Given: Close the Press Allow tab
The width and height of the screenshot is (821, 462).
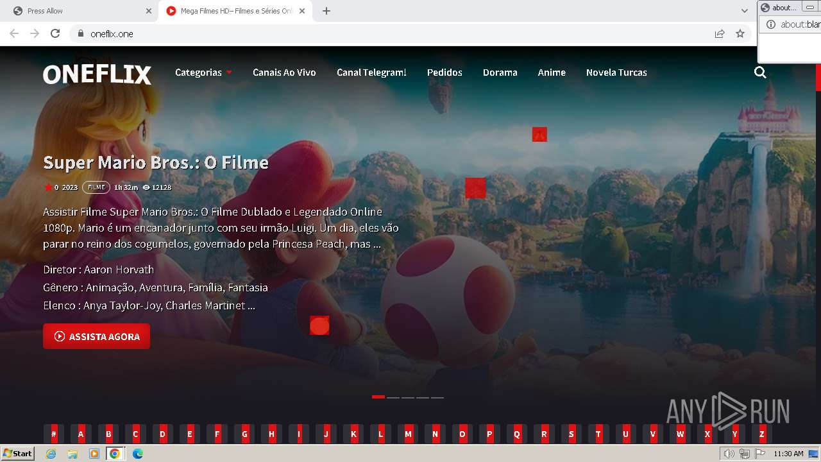Looking at the screenshot, I should (149, 11).
